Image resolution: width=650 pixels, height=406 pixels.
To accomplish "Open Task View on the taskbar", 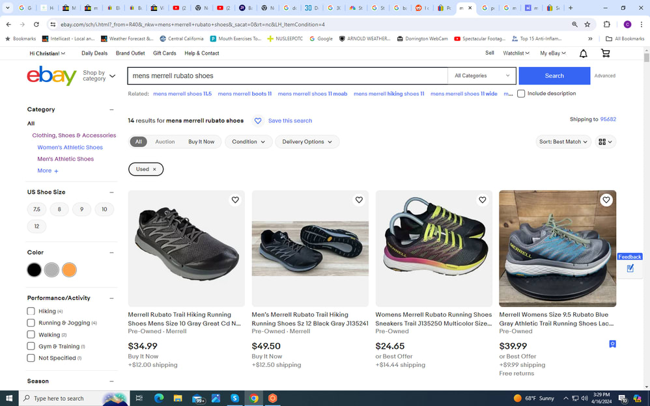I will tap(139, 398).
